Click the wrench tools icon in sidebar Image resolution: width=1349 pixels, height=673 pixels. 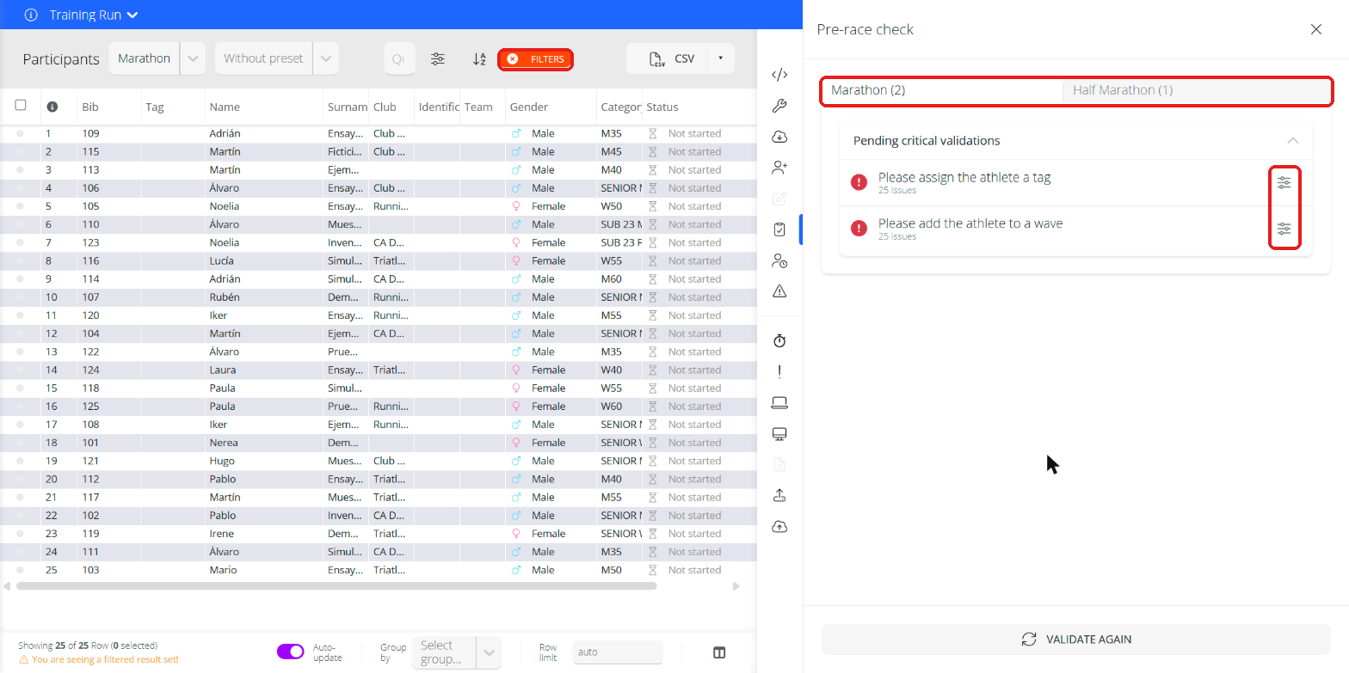(779, 106)
